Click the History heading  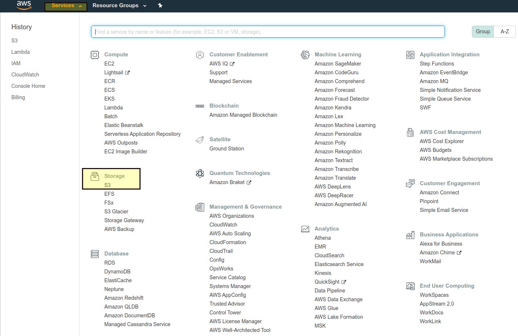pyautogui.click(x=22, y=27)
